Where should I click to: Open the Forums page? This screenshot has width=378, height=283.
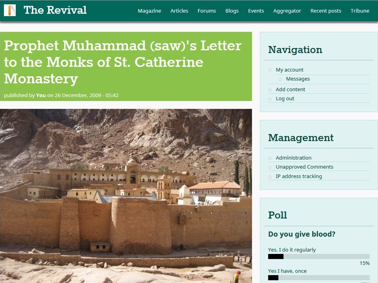[x=207, y=11]
